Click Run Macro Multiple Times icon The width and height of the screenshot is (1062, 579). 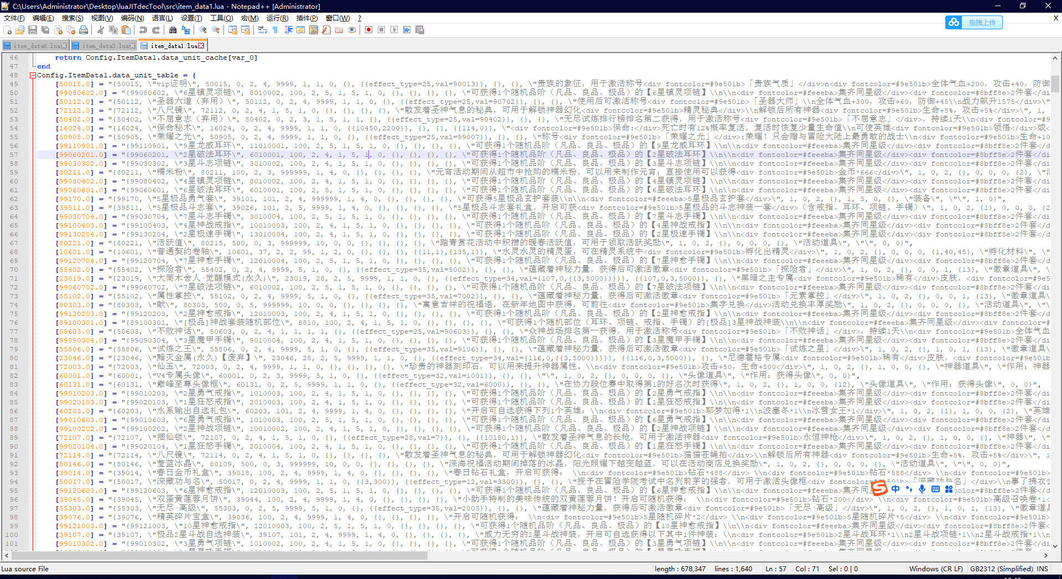pos(407,30)
